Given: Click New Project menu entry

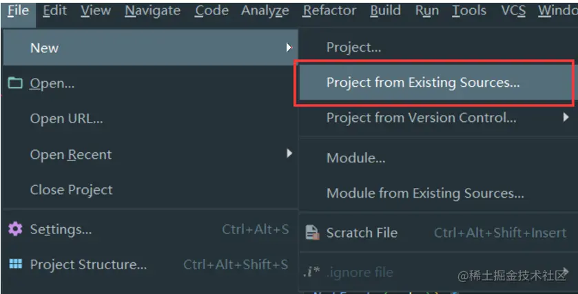Looking at the screenshot, I should [353, 48].
